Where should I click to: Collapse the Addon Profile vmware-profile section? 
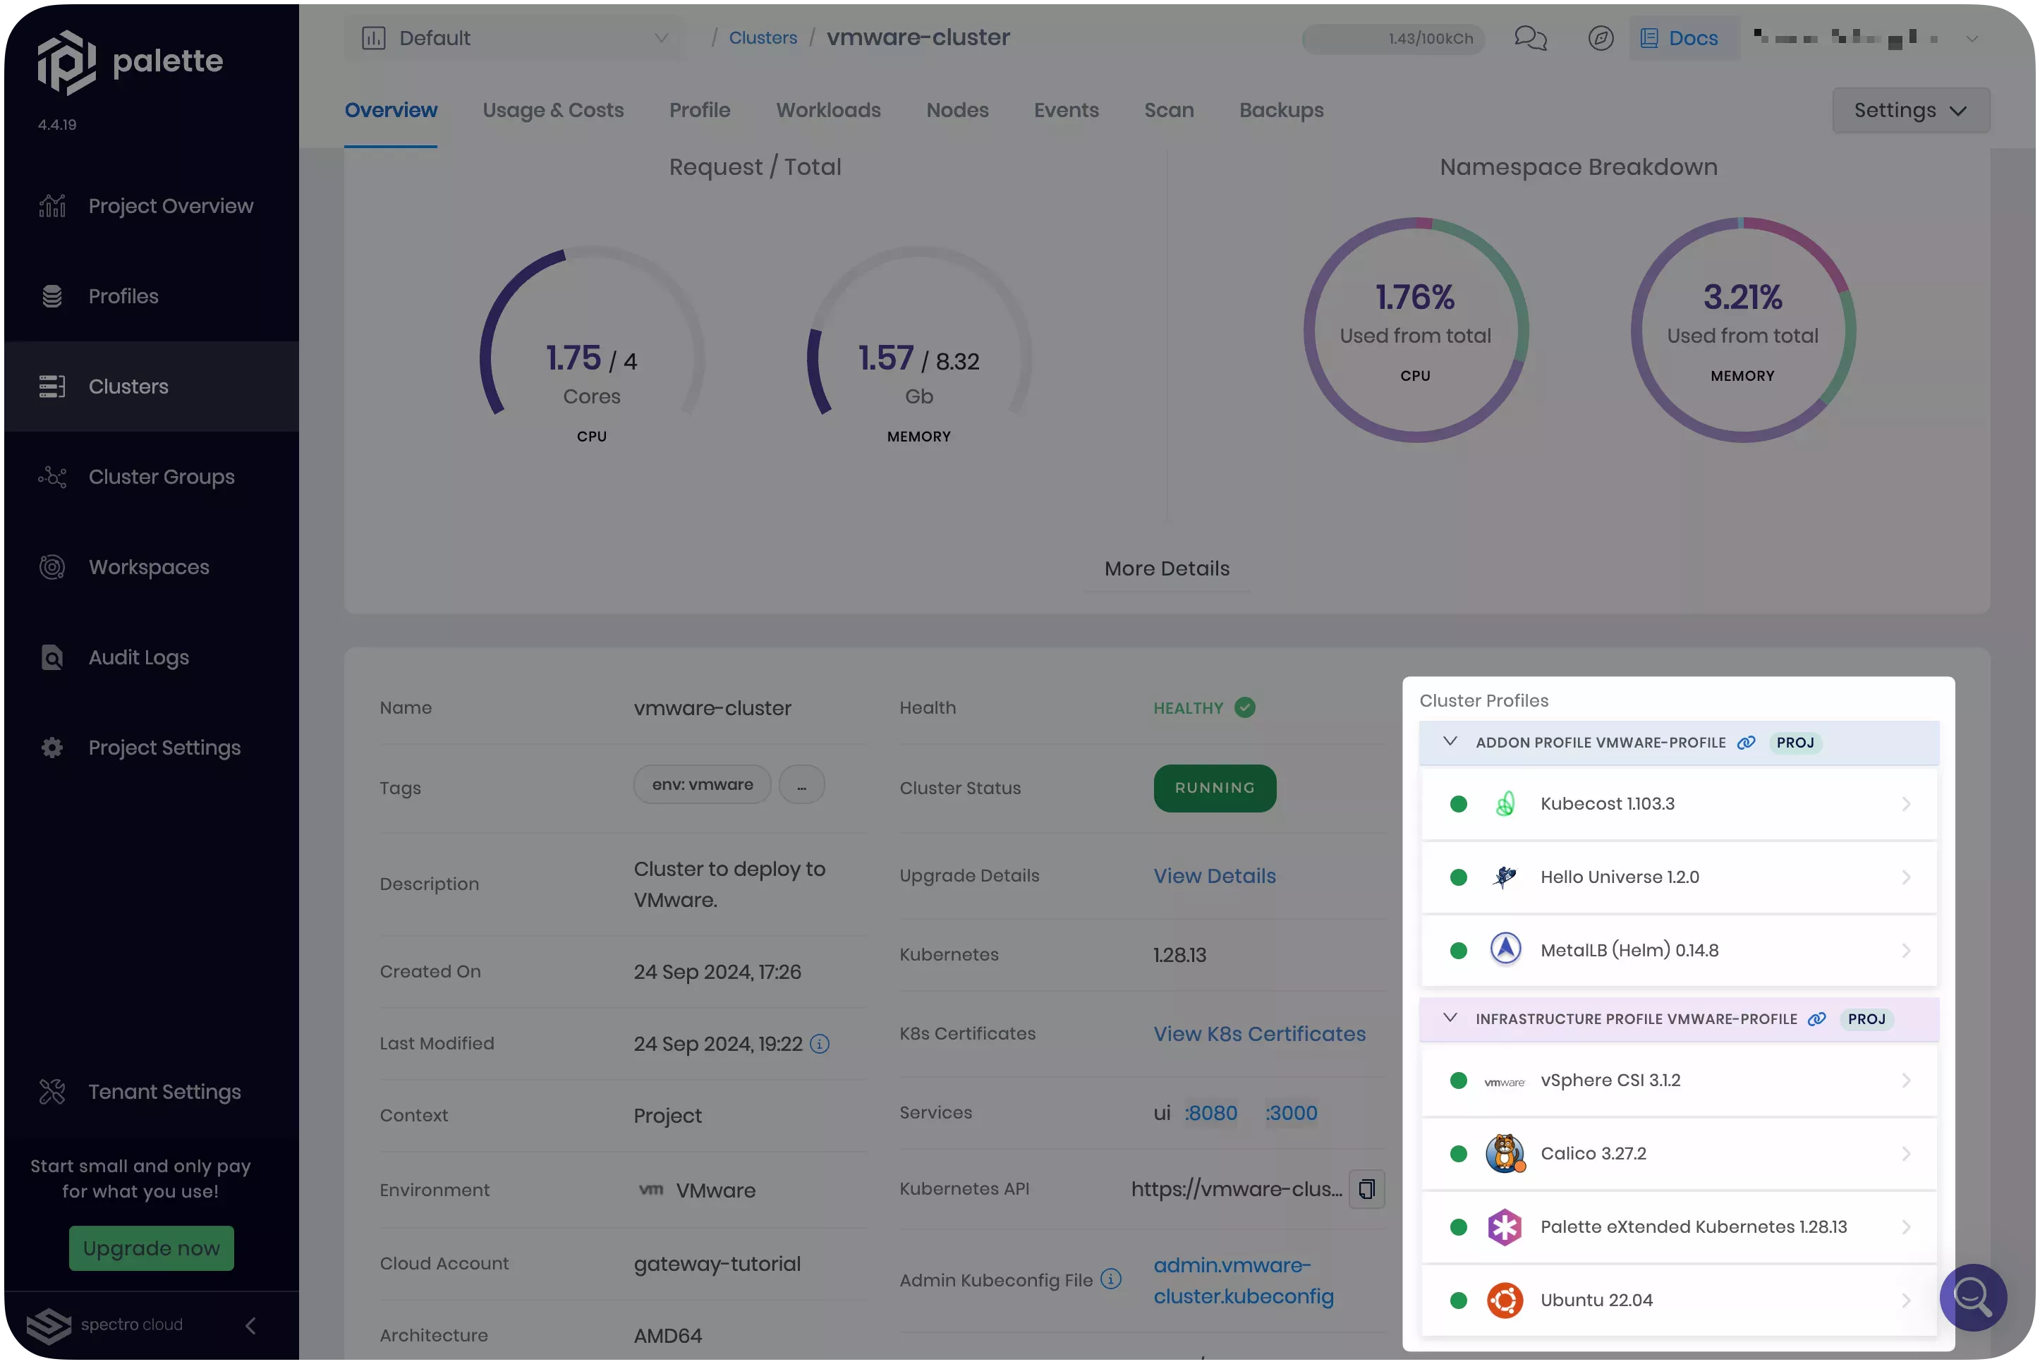coord(1450,742)
